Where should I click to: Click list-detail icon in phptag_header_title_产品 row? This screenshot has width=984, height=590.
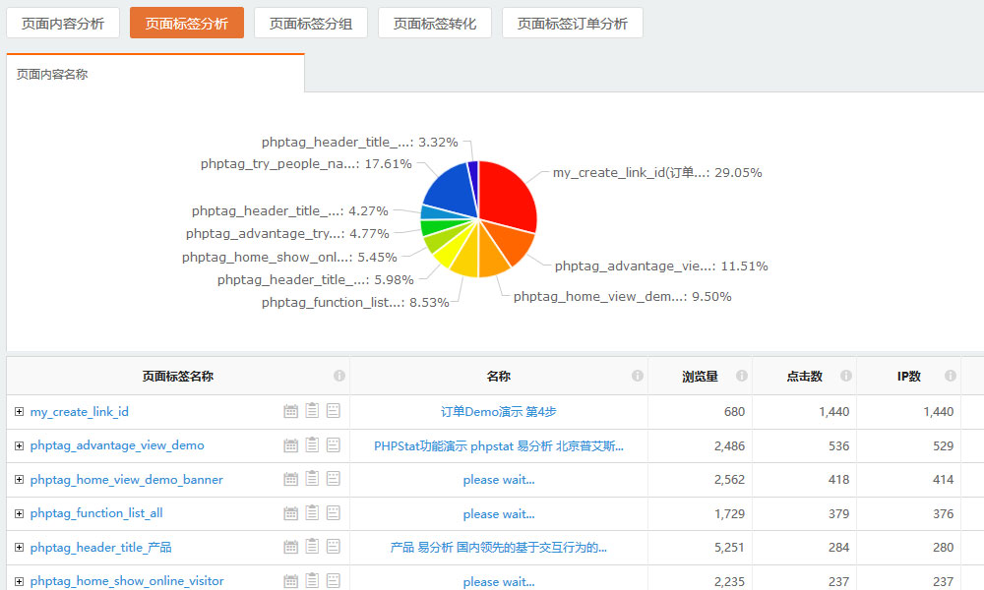coord(334,546)
